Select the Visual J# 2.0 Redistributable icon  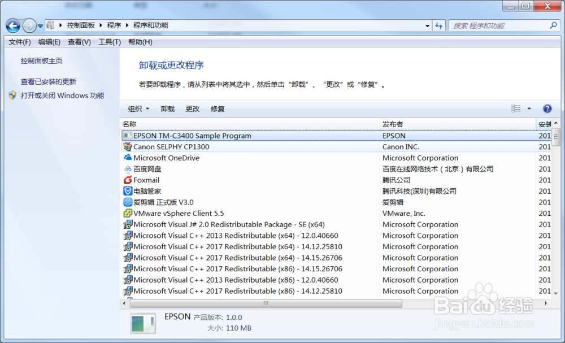127,224
